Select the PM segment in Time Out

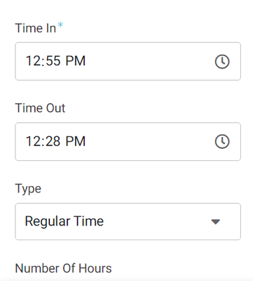(x=75, y=141)
